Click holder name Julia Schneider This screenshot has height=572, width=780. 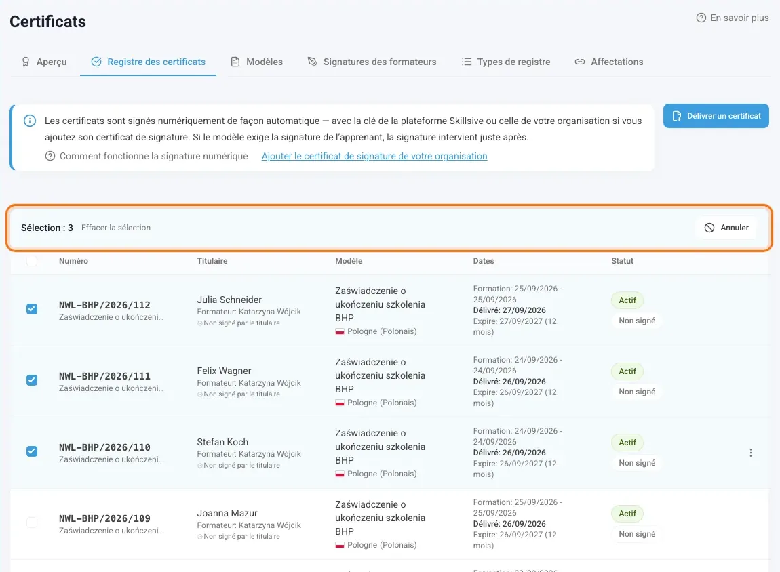[x=229, y=300]
